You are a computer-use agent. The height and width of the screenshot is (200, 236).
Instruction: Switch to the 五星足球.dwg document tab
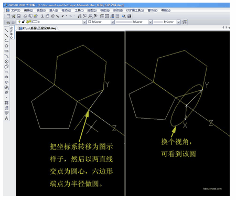(x=38, y=28)
